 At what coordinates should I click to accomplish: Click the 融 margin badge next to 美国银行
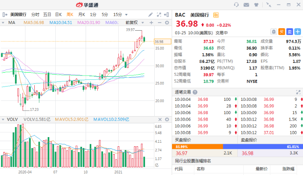coord(216,15)
